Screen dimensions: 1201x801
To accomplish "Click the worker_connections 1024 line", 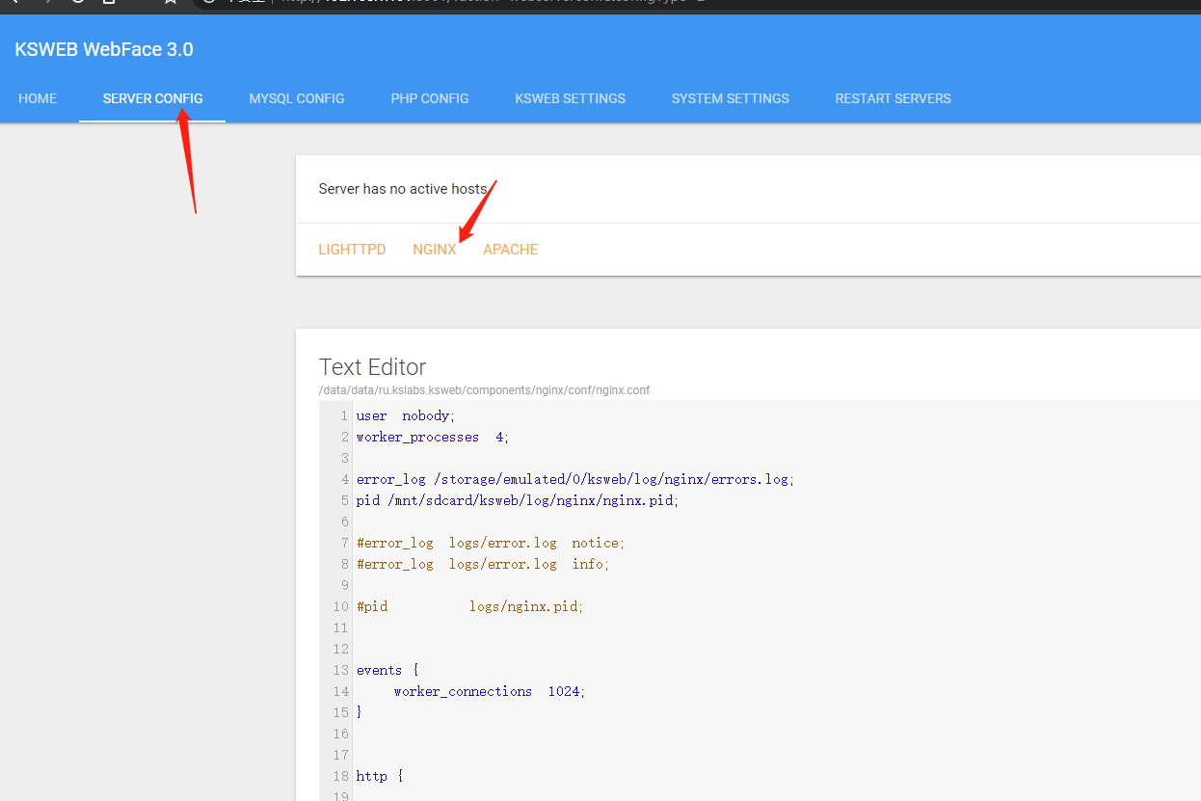I will 489,692.
